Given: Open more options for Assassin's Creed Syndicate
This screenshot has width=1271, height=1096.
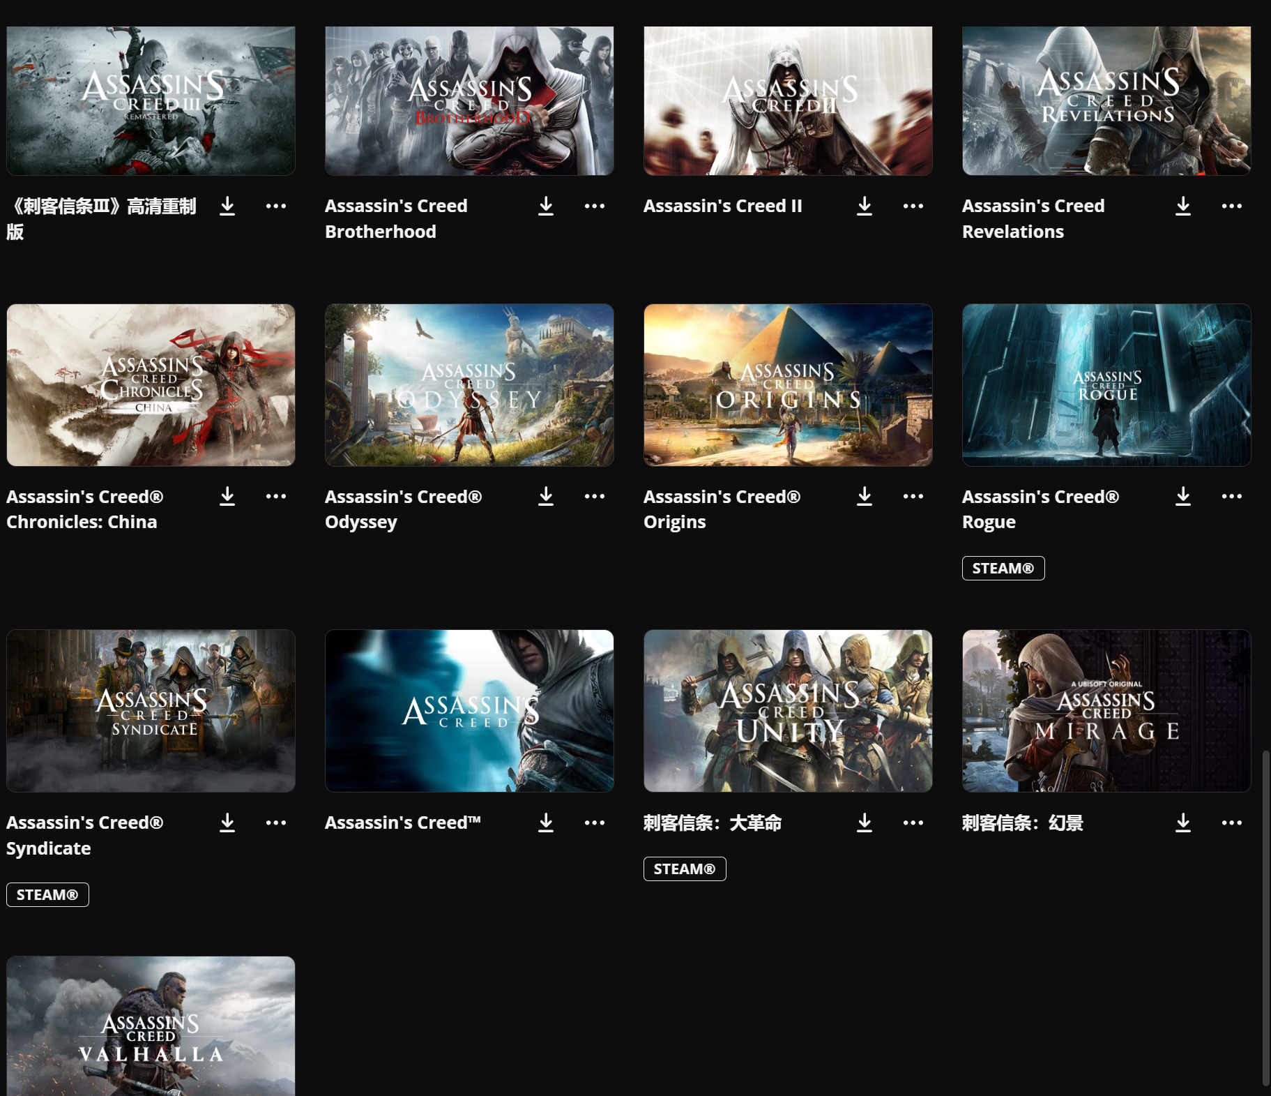Looking at the screenshot, I should (x=276, y=823).
